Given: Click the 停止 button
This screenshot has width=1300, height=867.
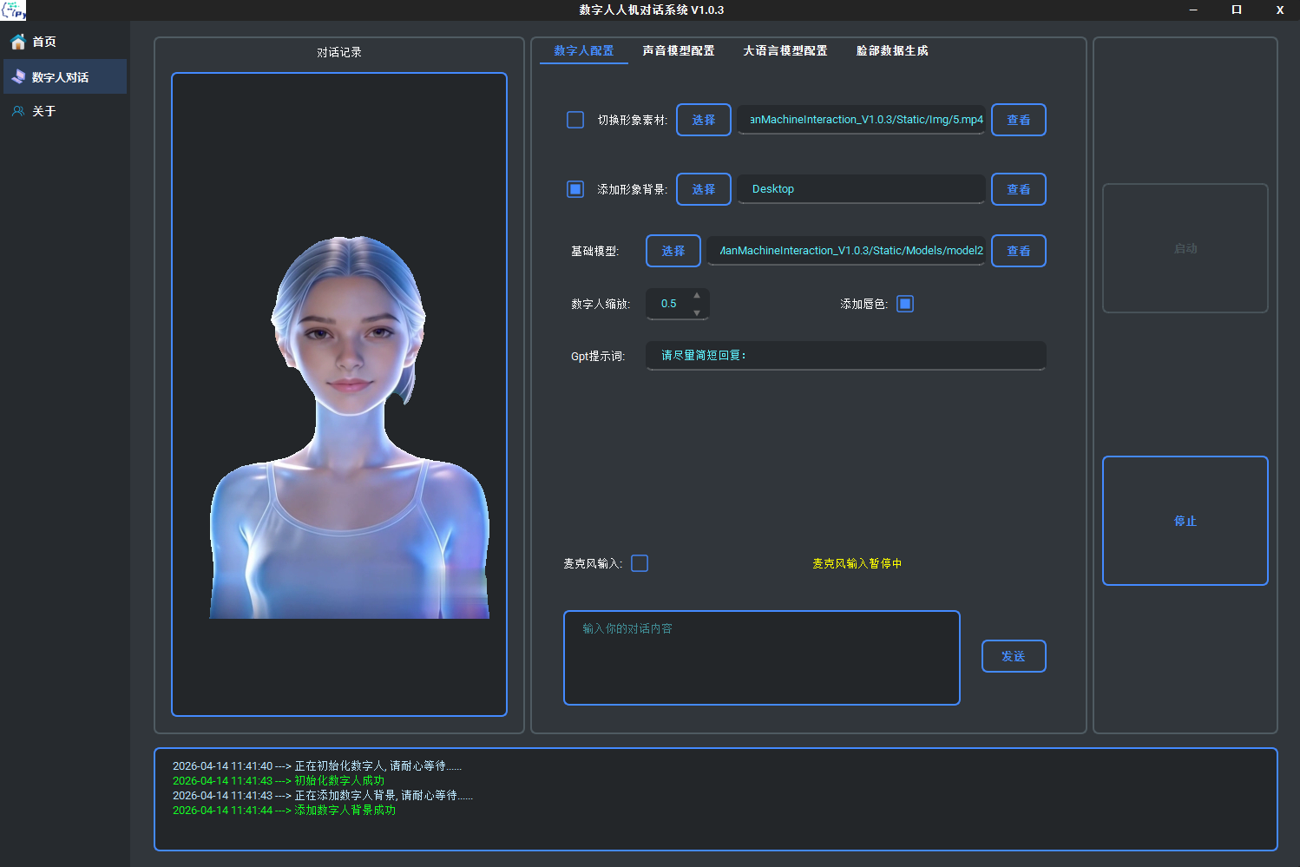Looking at the screenshot, I should point(1185,521).
